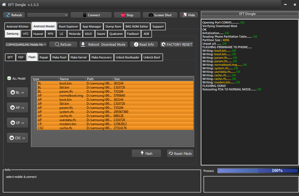The height and width of the screenshot is (196, 299).
Task: Click the empty box below the Process bar
Action: 251,184
